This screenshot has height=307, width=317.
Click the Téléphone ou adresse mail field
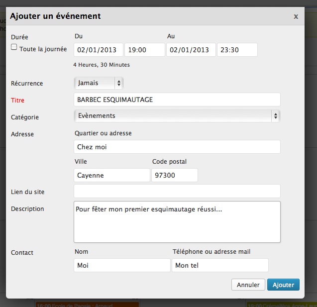pyautogui.click(x=220, y=265)
